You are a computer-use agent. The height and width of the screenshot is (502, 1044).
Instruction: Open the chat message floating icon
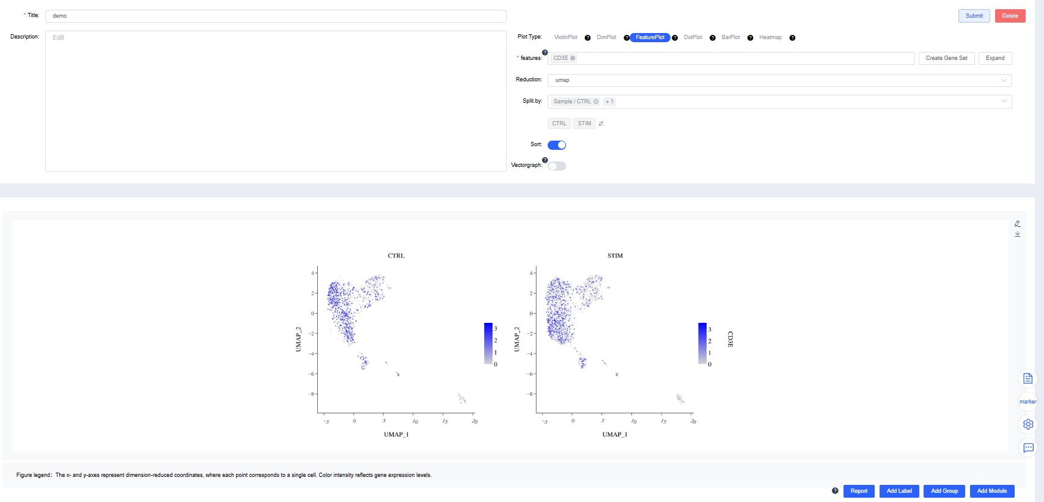pos(1028,448)
